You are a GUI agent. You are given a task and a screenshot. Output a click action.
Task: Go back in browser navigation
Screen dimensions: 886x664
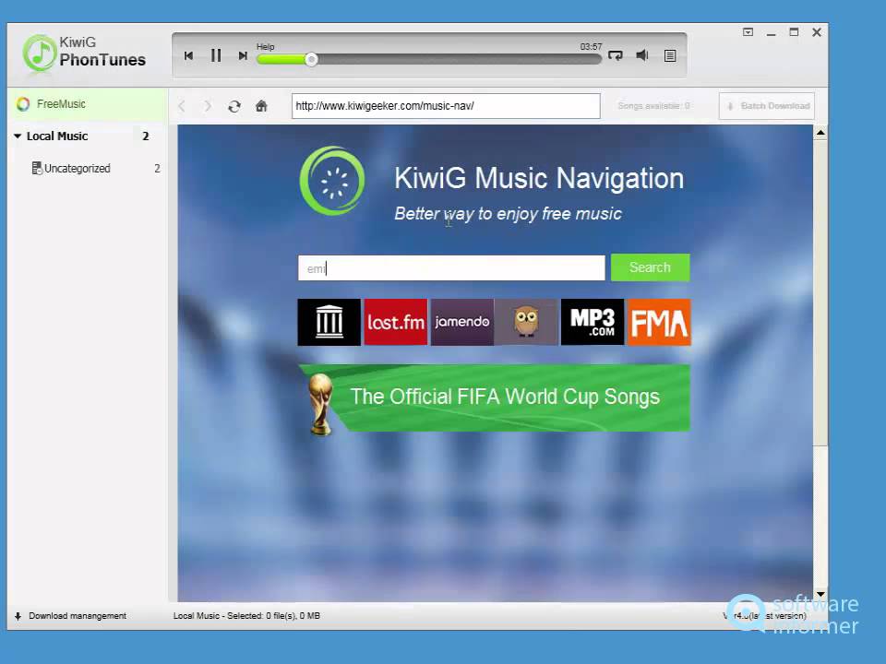(x=182, y=105)
